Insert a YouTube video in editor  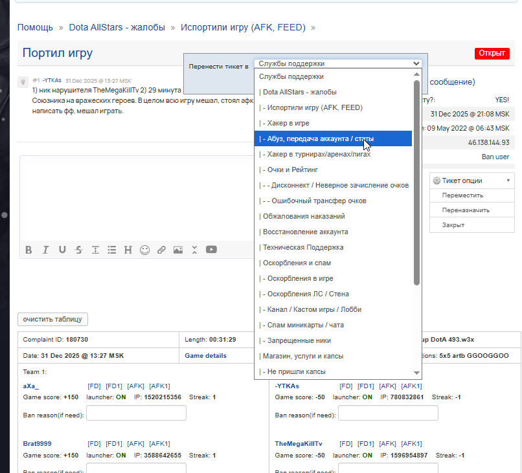pyautogui.click(x=211, y=250)
